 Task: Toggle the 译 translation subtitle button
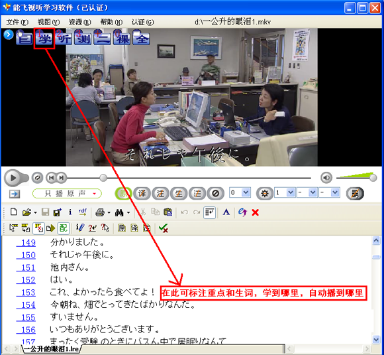click(142, 194)
